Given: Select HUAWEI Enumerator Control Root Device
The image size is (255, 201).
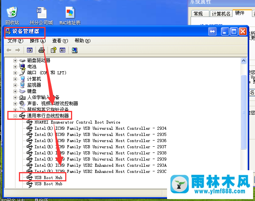Looking at the screenshot, I should pyautogui.click(x=77, y=122).
